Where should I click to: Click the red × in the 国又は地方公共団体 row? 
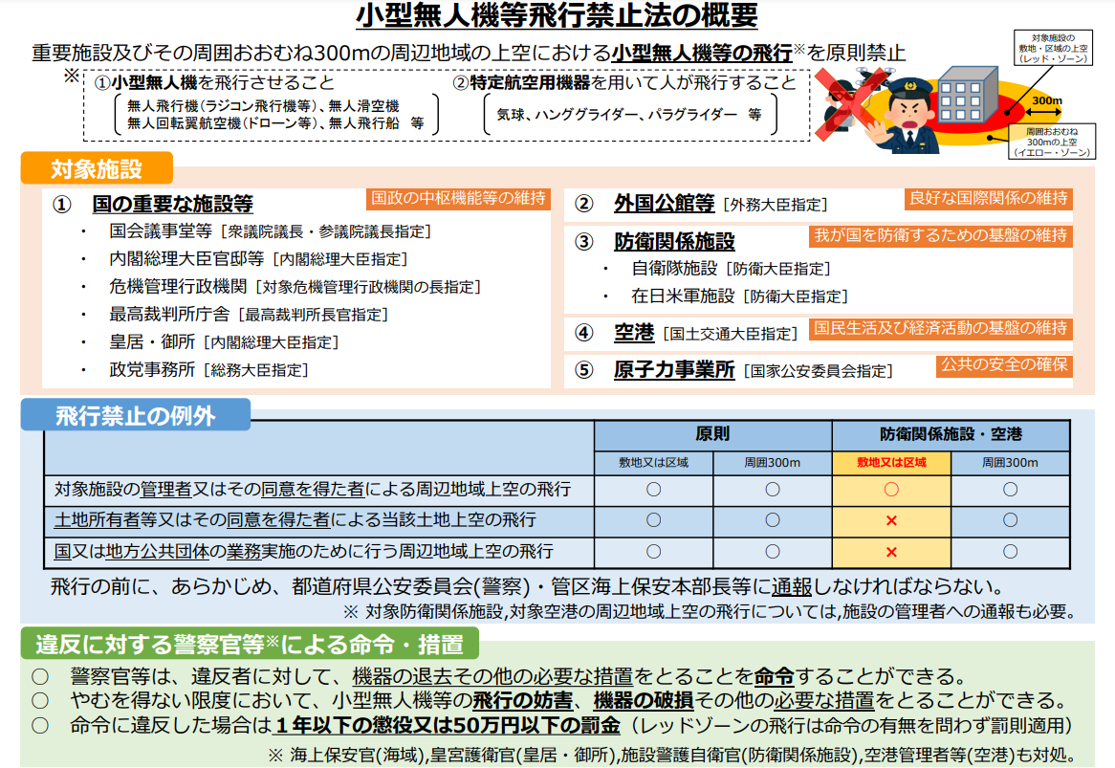891,552
